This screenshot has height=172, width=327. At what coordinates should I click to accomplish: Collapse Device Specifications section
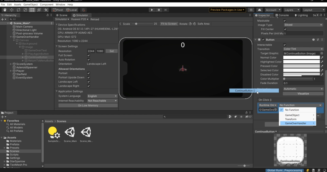pos(57,25)
